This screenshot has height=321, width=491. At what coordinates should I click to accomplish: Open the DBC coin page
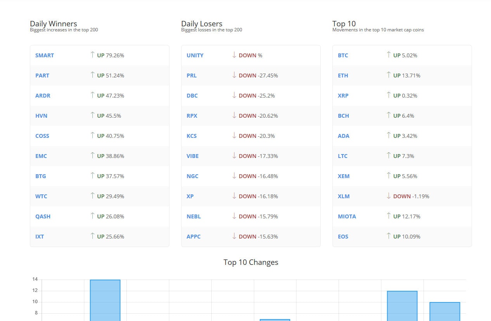[192, 96]
